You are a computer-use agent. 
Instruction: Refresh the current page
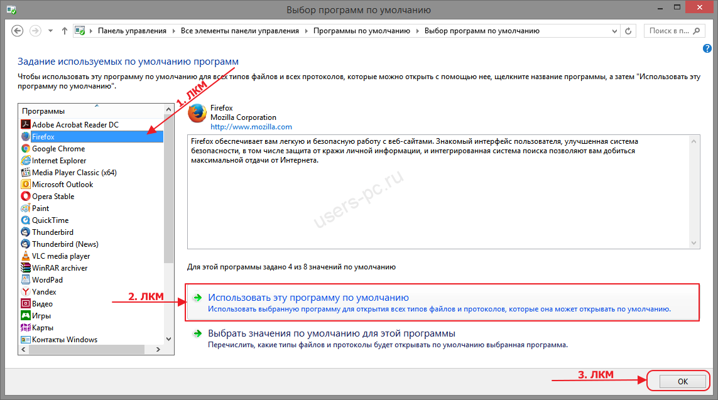pyautogui.click(x=628, y=30)
